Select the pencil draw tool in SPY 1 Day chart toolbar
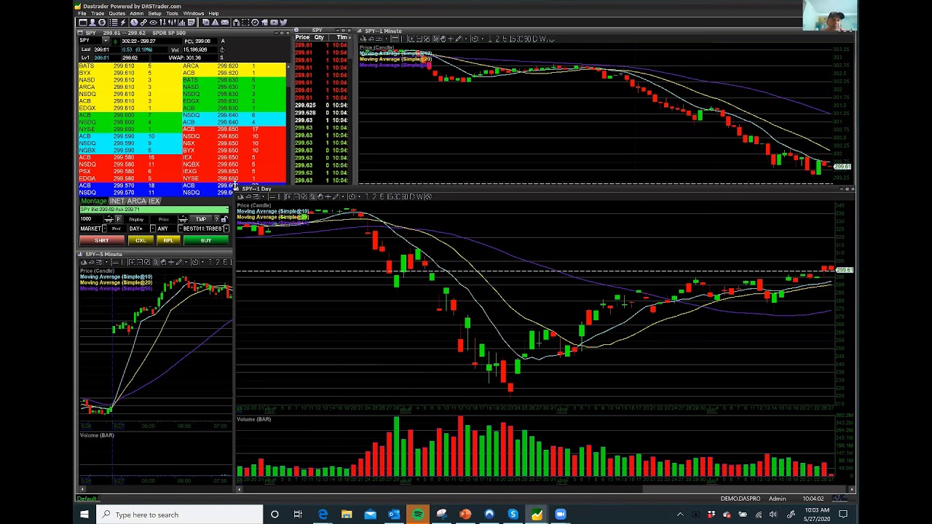This screenshot has height=524, width=932. click(x=335, y=196)
